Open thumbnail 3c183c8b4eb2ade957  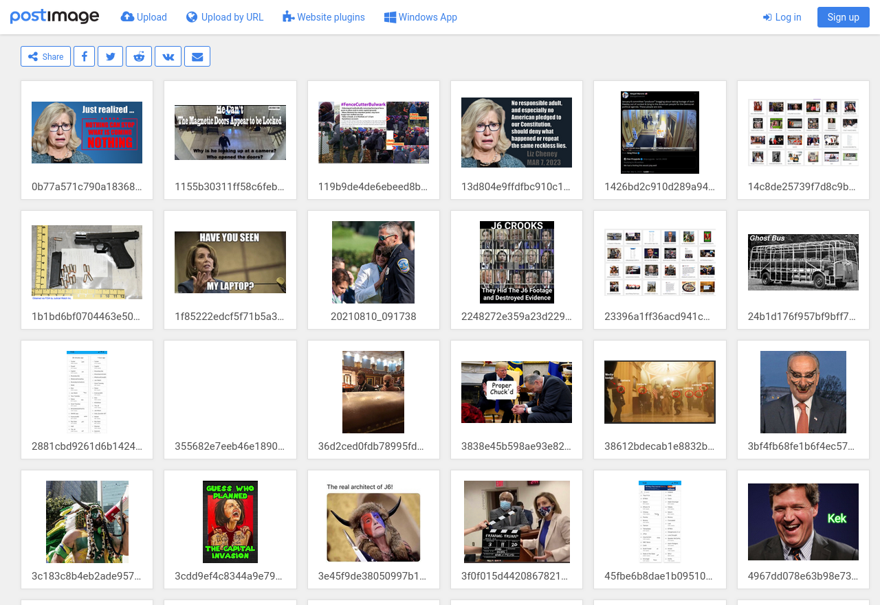click(x=87, y=522)
